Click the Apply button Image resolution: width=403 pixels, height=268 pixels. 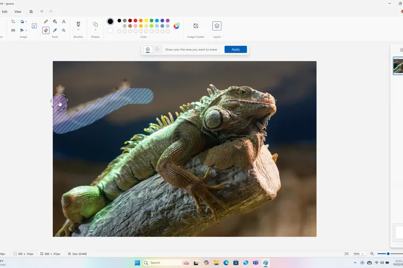pos(235,49)
